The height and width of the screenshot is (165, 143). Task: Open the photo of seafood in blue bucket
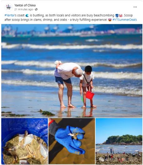coord(25,141)
